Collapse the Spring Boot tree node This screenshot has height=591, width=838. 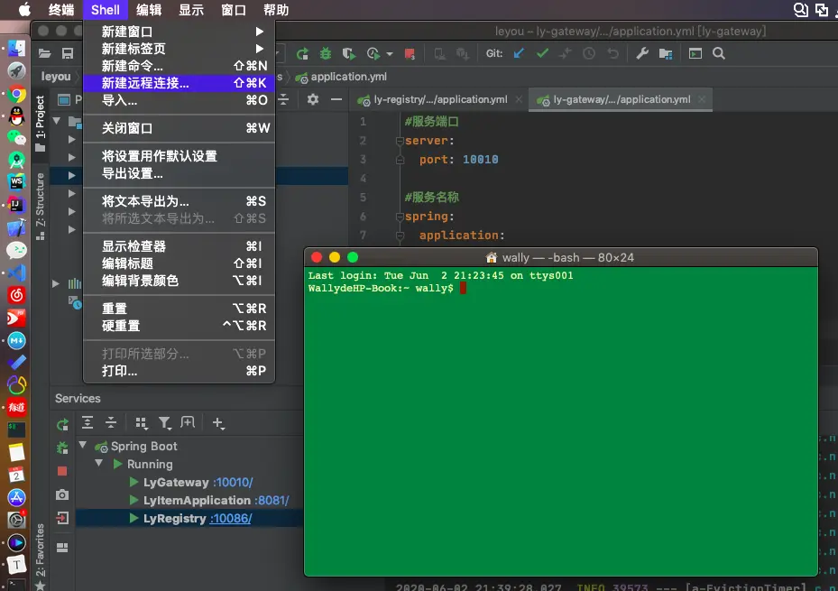click(x=83, y=446)
